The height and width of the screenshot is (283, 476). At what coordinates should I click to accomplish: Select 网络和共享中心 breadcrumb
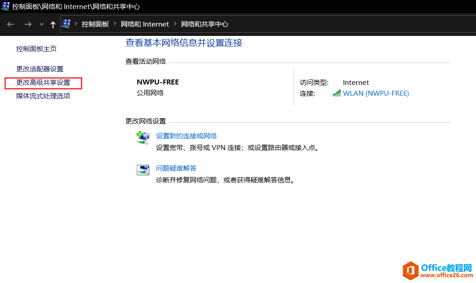coord(205,24)
